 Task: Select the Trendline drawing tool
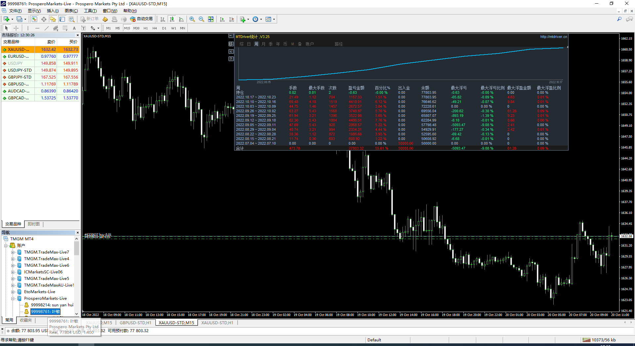[x=46, y=28]
